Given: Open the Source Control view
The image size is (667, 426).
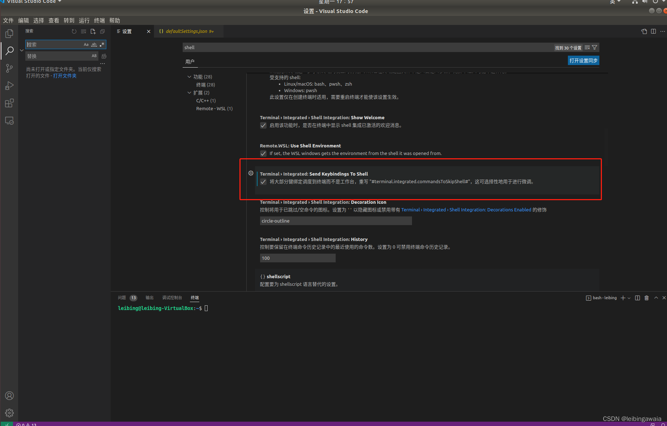Looking at the screenshot, I should click(9, 68).
